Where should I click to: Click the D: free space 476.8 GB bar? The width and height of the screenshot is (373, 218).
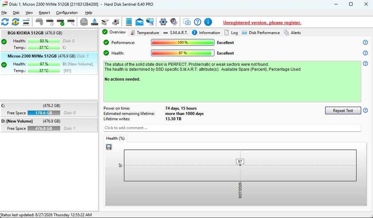(44, 128)
